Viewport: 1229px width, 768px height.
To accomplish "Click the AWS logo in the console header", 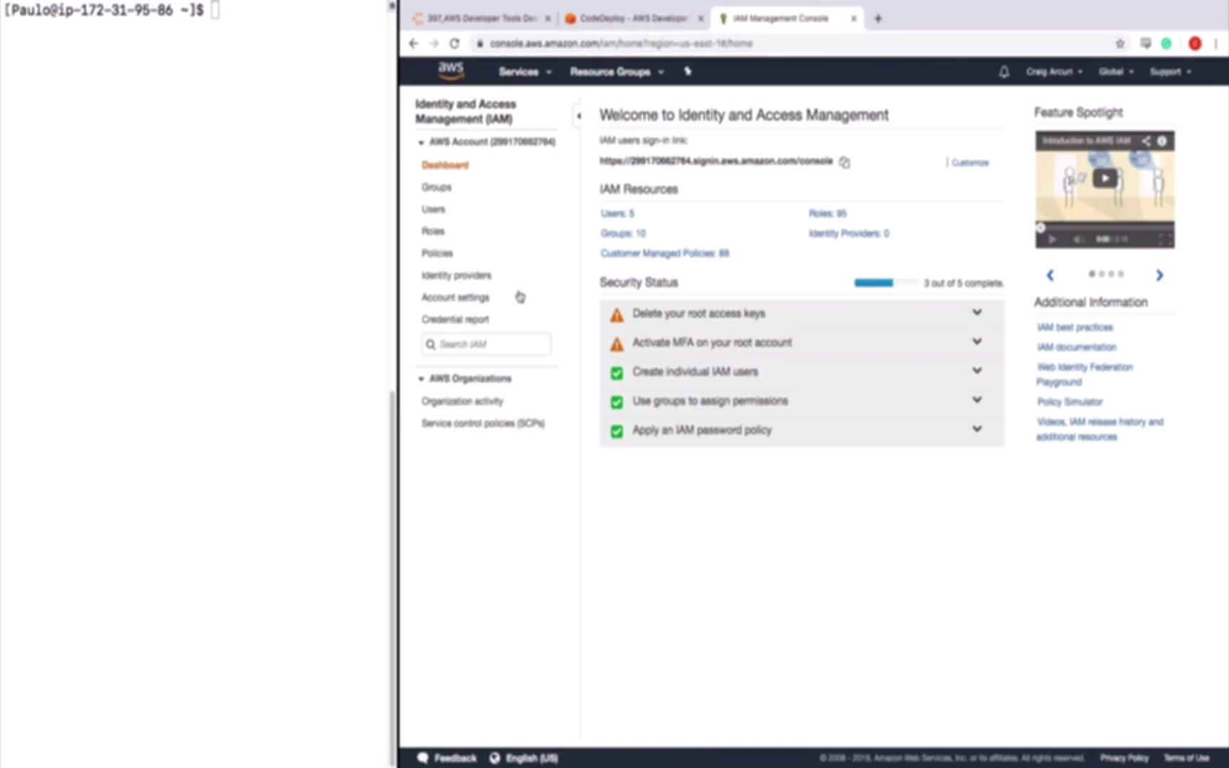I will click(x=451, y=70).
